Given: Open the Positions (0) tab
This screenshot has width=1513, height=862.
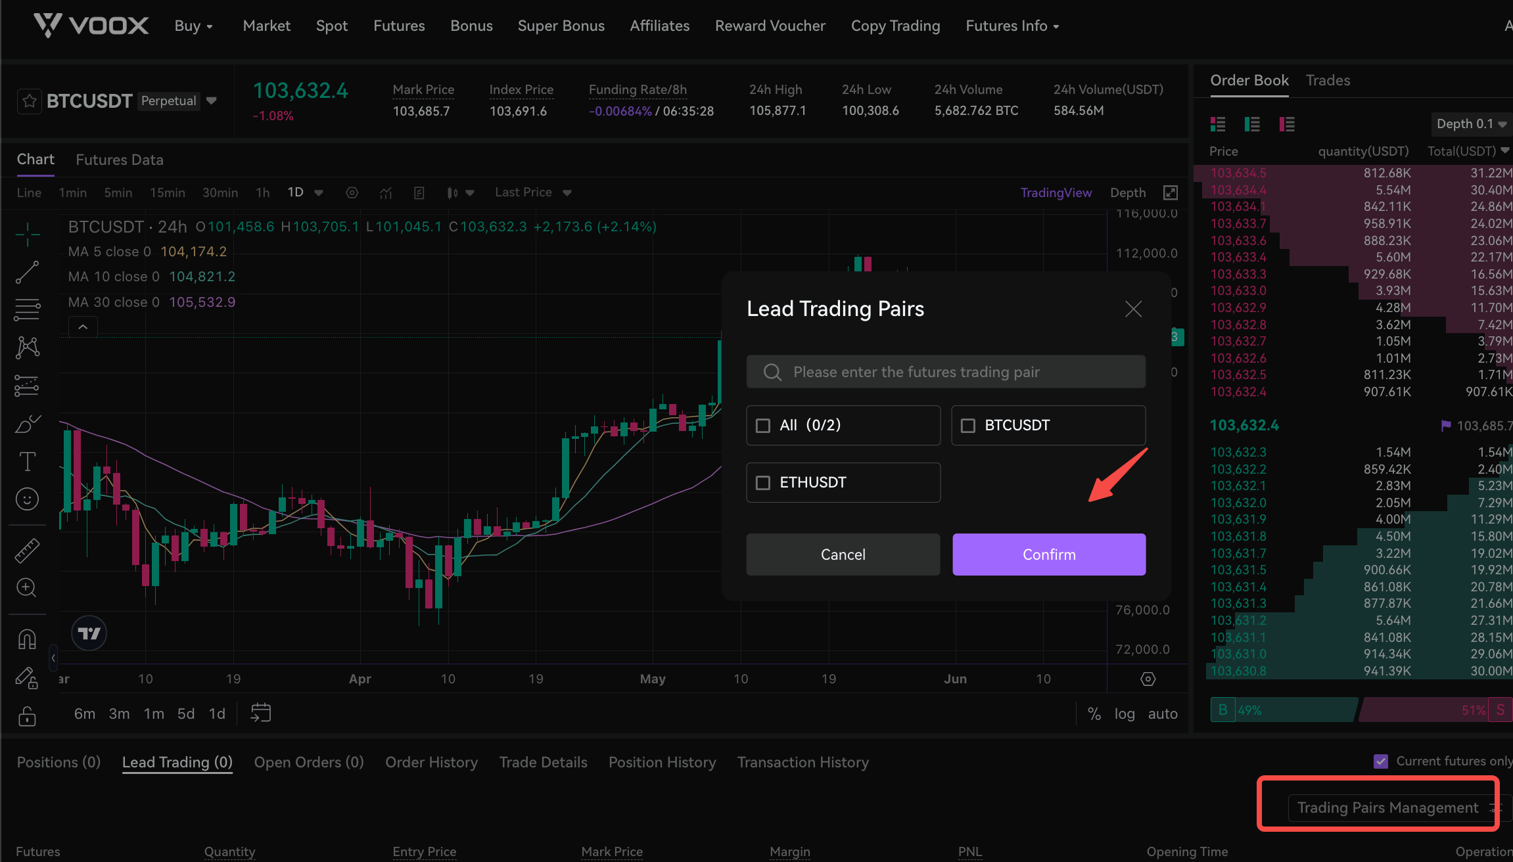Looking at the screenshot, I should click(58, 762).
